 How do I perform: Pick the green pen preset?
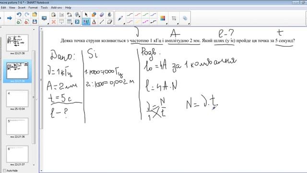[145, 15]
